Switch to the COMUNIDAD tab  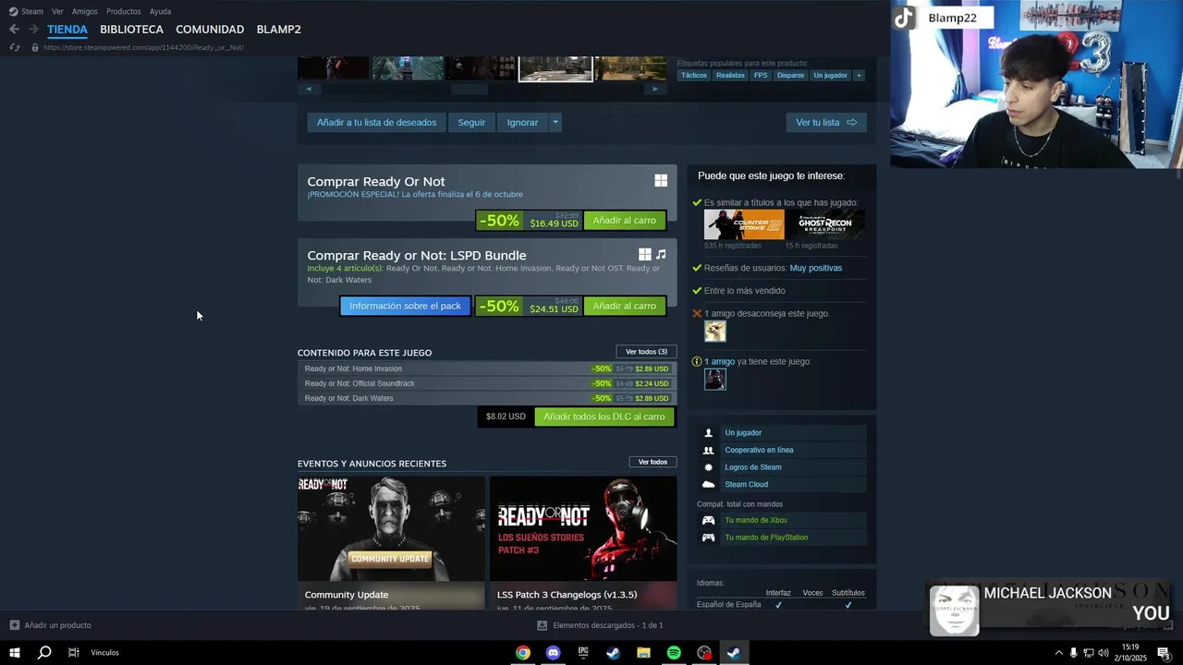click(x=210, y=30)
